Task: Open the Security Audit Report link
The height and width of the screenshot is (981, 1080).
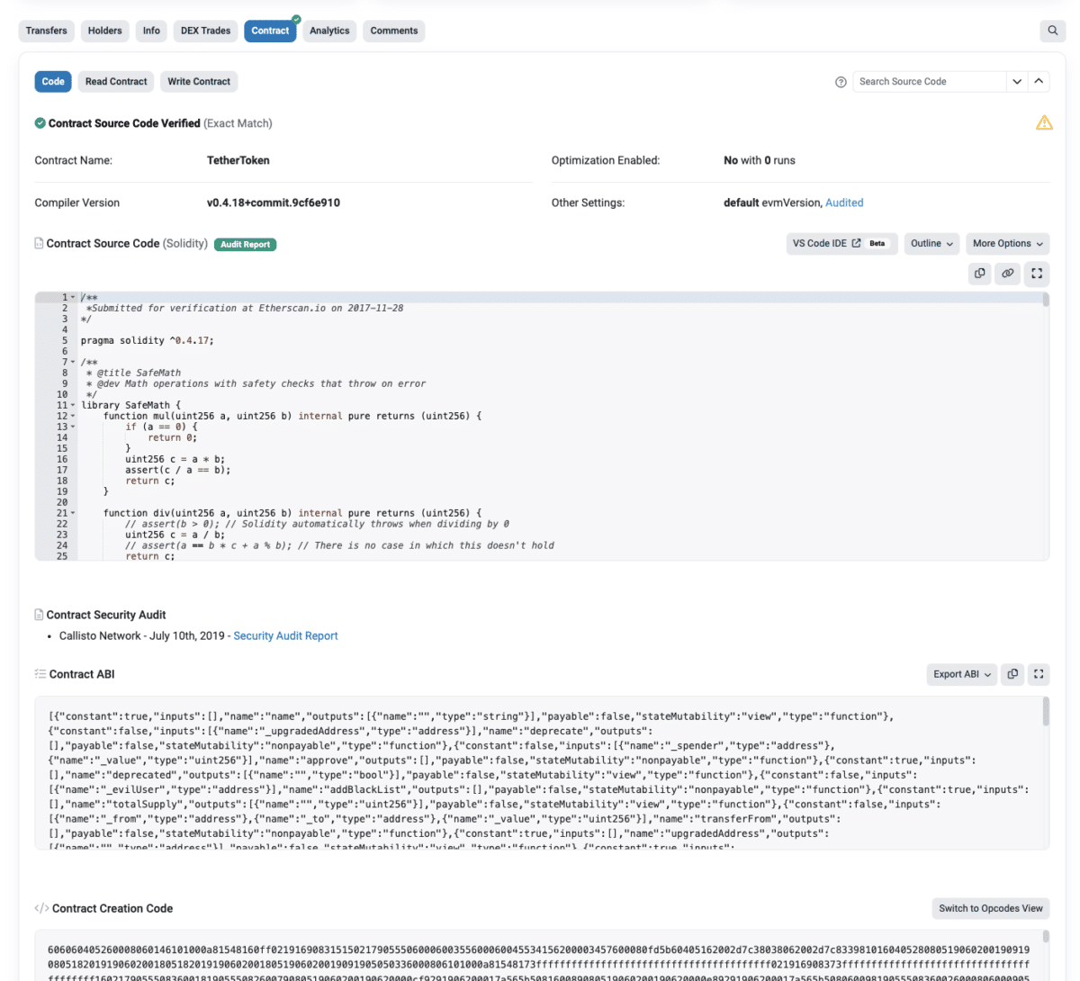Action: coord(285,635)
